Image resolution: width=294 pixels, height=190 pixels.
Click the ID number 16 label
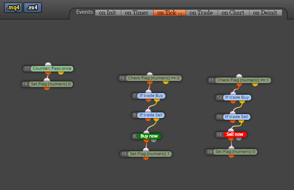[122, 78]
